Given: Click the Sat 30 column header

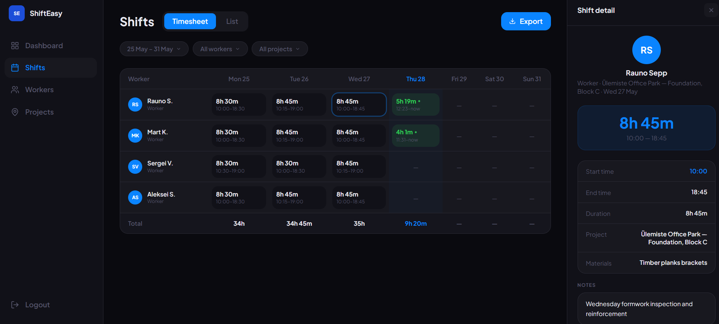Looking at the screenshot, I should (494, 79).
